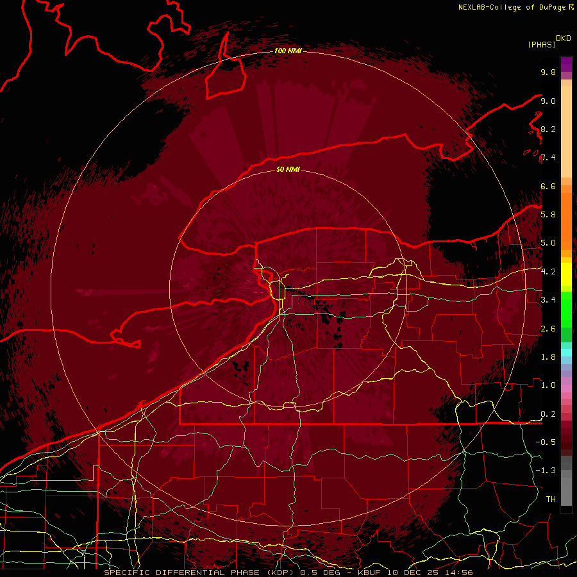577x577 pixels.
Task: Click the [PHAS] legend unit label
Action: coord(542,44)
